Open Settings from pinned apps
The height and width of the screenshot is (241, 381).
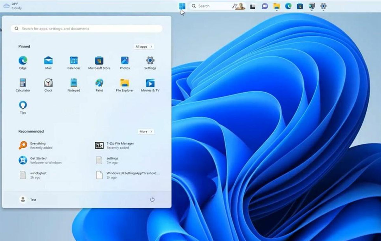point(150,63)
